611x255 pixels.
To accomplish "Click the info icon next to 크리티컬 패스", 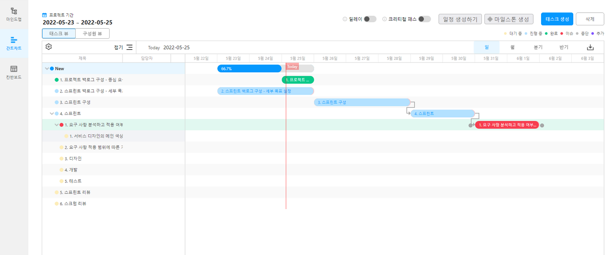I will (385, 19).
